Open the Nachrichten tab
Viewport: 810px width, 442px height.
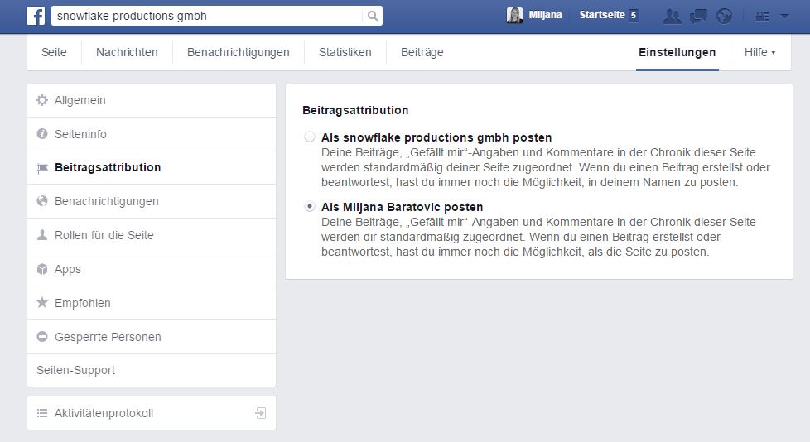pos(127,52)
